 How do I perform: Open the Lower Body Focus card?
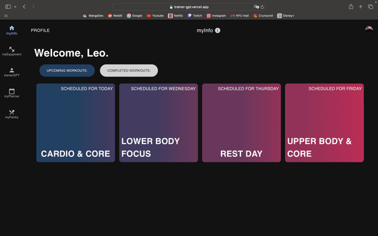pos(158,123)
